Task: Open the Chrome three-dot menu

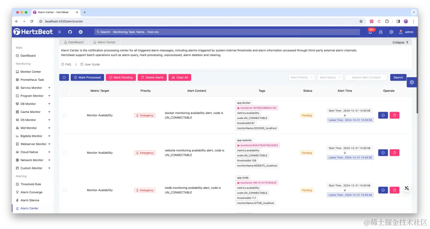Action: [413, 21]
